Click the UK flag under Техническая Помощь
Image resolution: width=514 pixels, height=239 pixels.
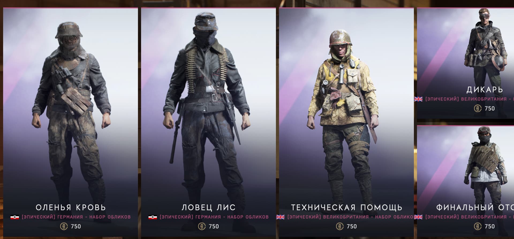(280, 217)
